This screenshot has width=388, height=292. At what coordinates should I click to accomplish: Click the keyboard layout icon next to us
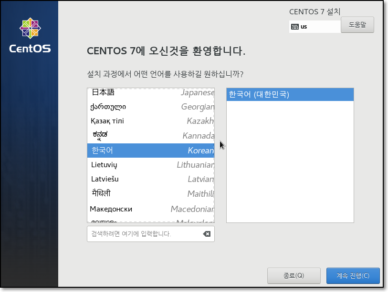295,27
